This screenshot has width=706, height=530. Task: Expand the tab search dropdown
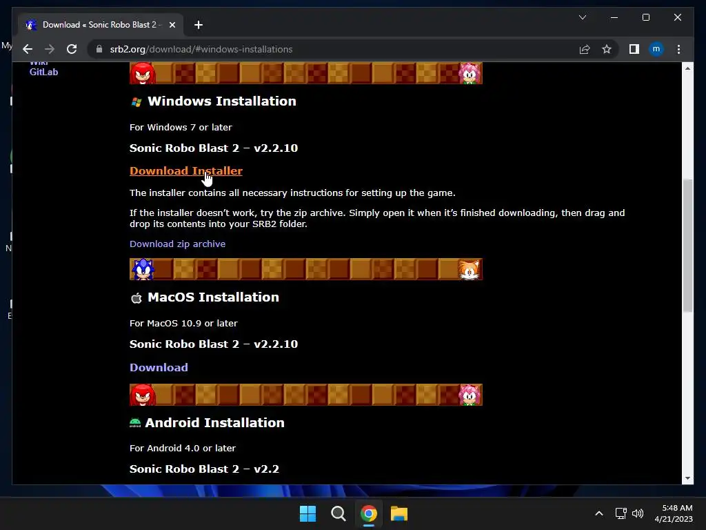pos(582,17)
